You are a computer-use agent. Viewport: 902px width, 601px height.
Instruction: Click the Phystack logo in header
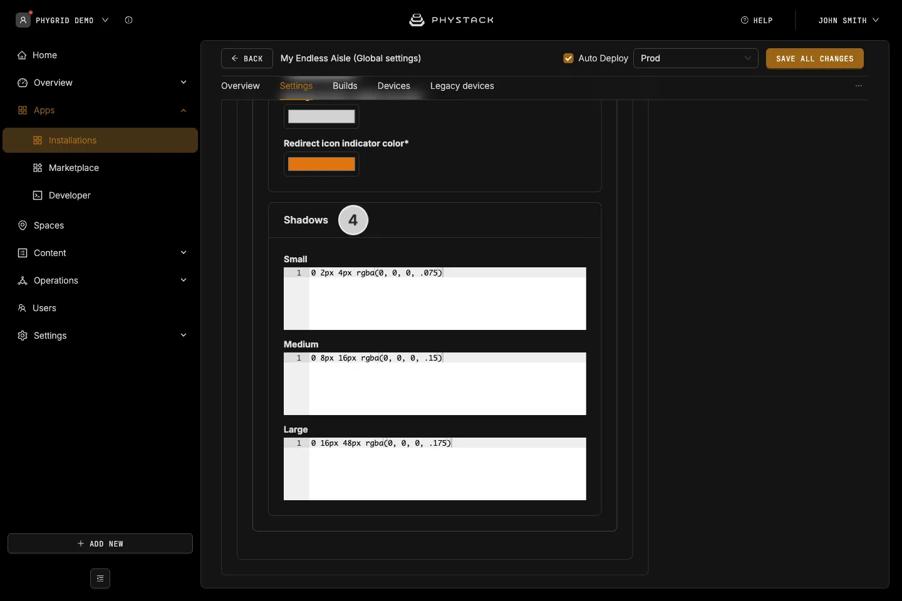pyautogui.click(x=451, y=20)
